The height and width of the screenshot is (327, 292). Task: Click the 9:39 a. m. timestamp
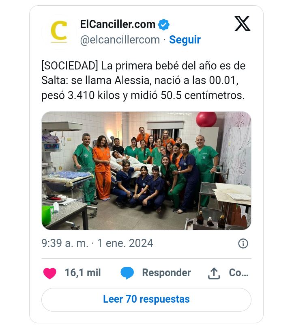pyautogui.click(x=65, y=243)
